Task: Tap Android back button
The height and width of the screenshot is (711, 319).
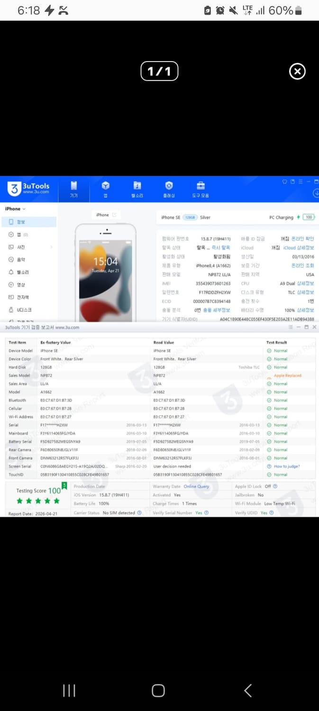Action: tap(248, 691)
